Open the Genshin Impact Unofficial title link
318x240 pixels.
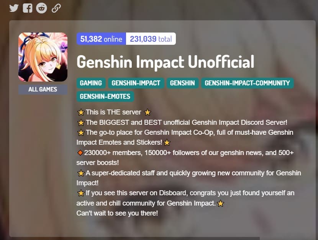click(x=165, y=62)
